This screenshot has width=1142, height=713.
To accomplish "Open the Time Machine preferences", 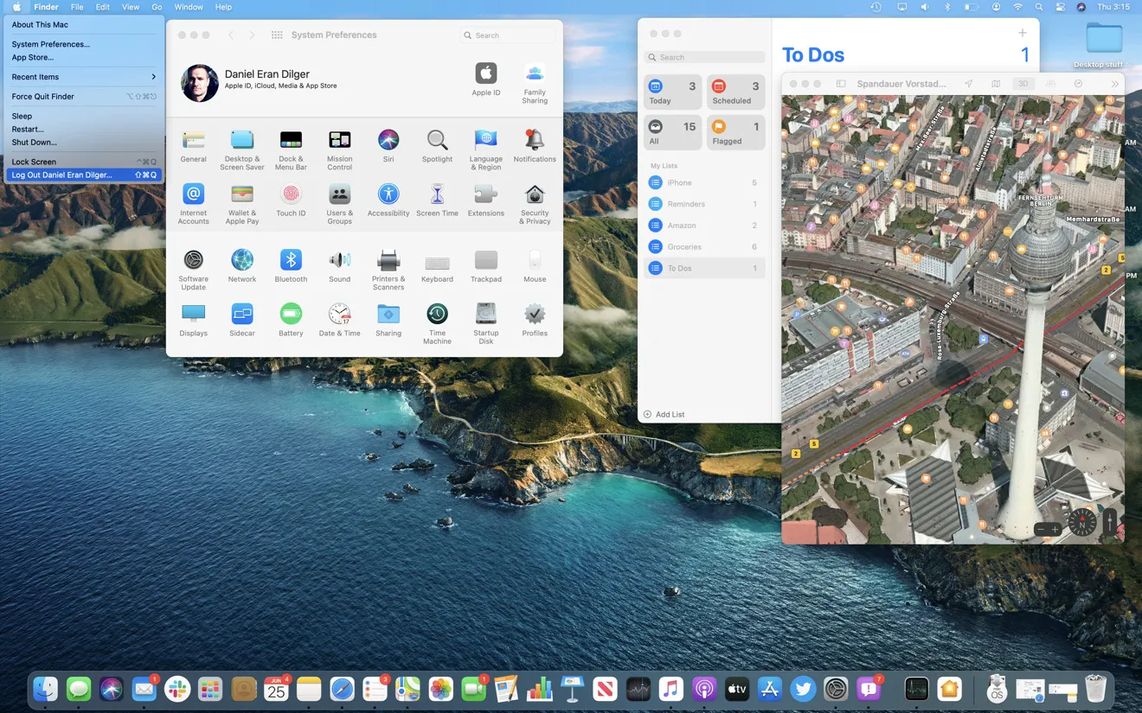I will coord(437,315).
